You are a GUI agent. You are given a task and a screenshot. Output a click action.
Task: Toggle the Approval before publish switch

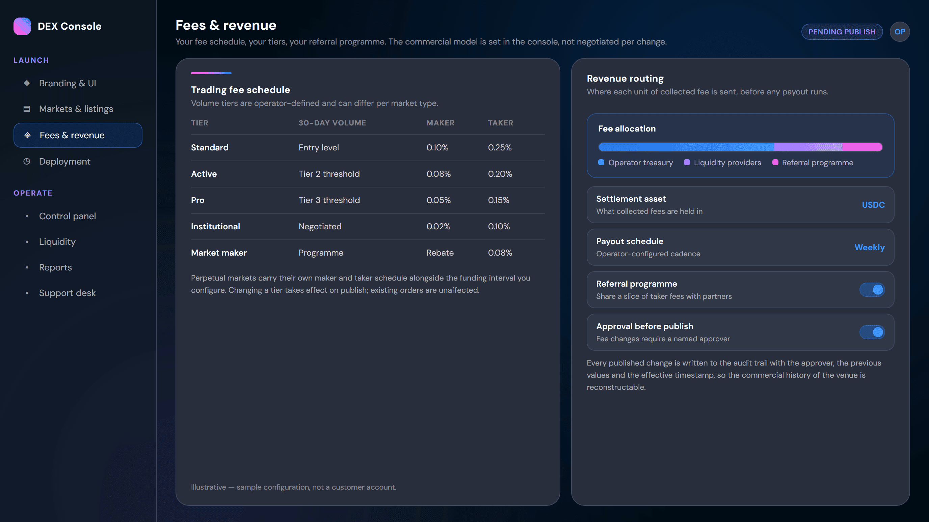click(x=872, y=332)
